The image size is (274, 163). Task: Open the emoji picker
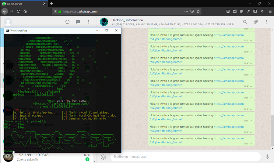tap(104, 157)
